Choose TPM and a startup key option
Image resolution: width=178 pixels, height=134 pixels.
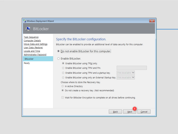click(63, 73)
